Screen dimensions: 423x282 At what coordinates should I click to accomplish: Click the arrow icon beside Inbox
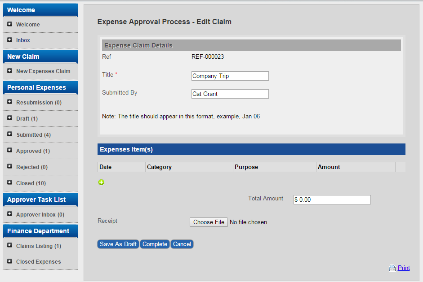point(10,39)
